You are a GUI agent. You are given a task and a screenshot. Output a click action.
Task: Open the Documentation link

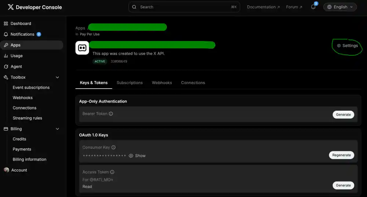point(263,7)
